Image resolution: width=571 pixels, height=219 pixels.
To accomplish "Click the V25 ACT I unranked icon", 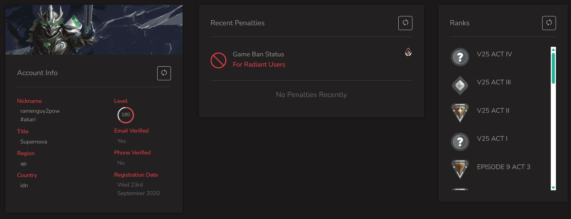I will [x=460, y=141].
